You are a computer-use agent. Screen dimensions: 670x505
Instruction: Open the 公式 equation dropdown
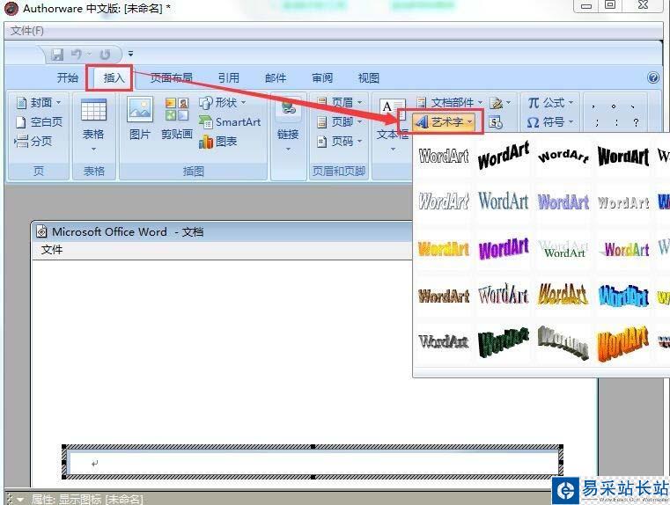click(550, 102)
